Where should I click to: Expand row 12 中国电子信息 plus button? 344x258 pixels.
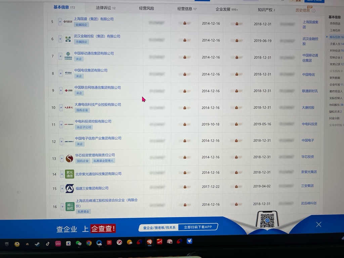[x=61, y=141]
